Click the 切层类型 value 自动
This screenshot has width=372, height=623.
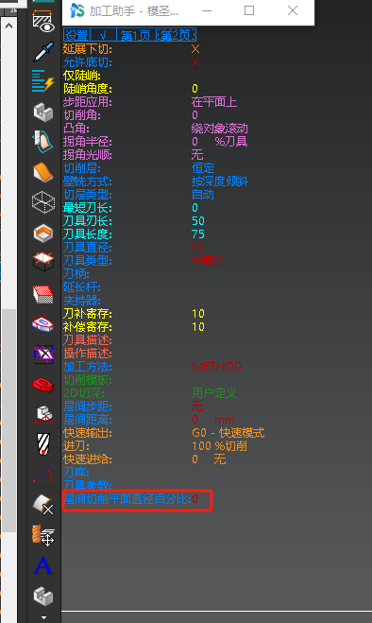[x=203, y=195]
